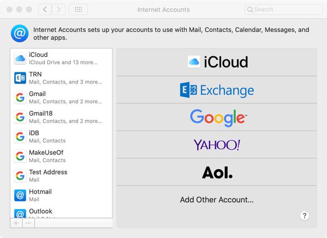Click the Google icon beside Gmail
The image size is (327, 238).
[20, 97]
